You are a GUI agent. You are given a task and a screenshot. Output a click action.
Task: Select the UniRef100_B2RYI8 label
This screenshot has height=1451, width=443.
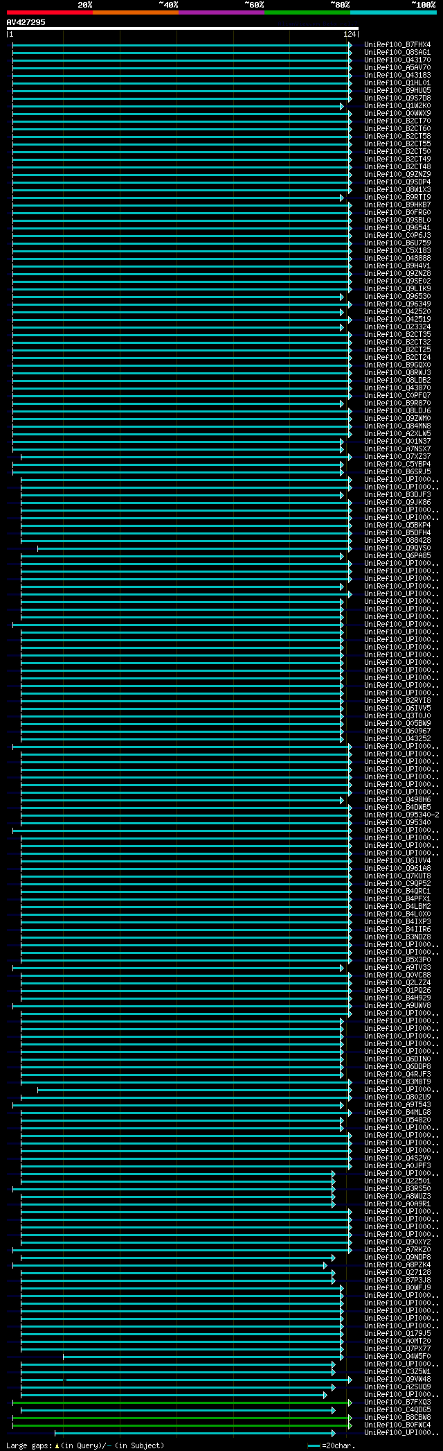[397, 701]
